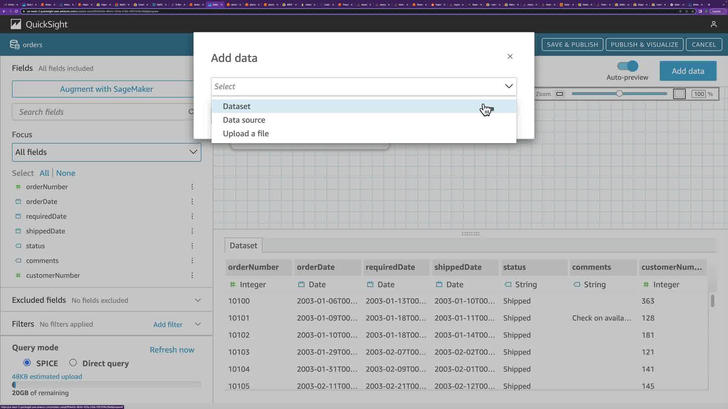Expand the Filters section chevron
The width and height of the screenshot is (728, 409).
coord(198,324)
